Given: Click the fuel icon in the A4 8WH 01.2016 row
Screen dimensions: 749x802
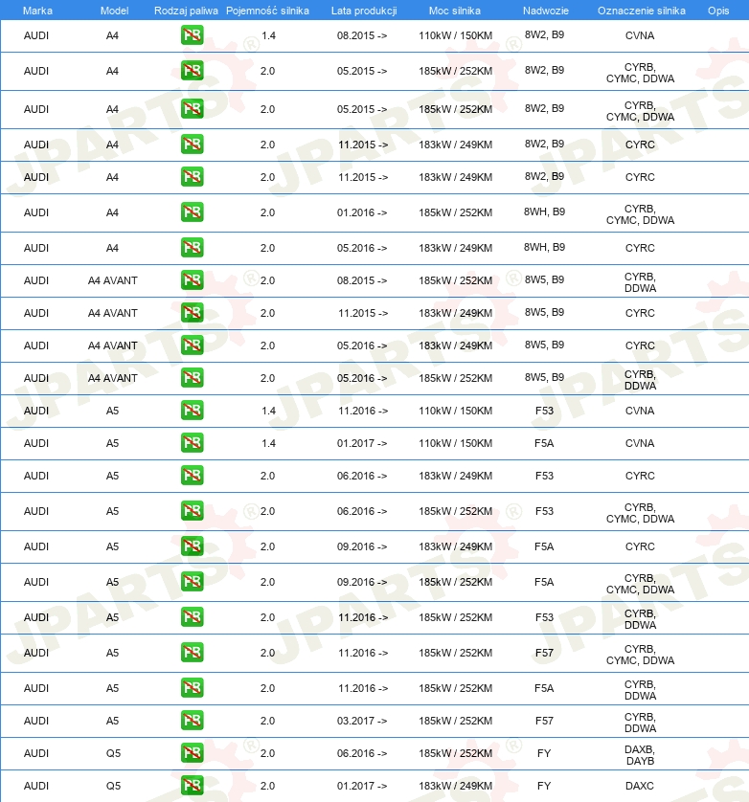Looking at the screenshot, I should tap(192, 212).
